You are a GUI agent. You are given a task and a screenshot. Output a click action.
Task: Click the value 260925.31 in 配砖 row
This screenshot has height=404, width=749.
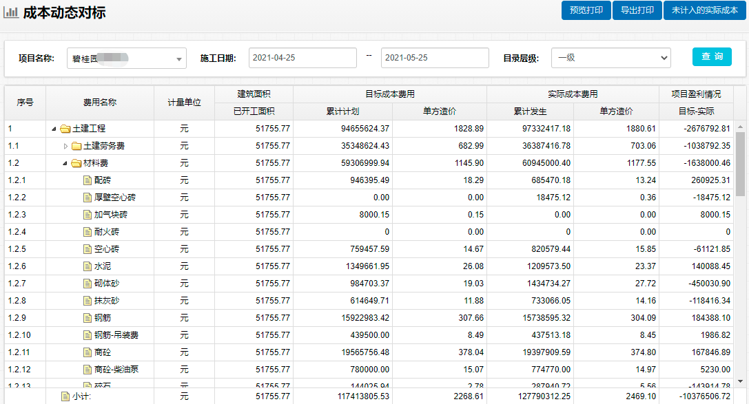[x=710, y=180]
